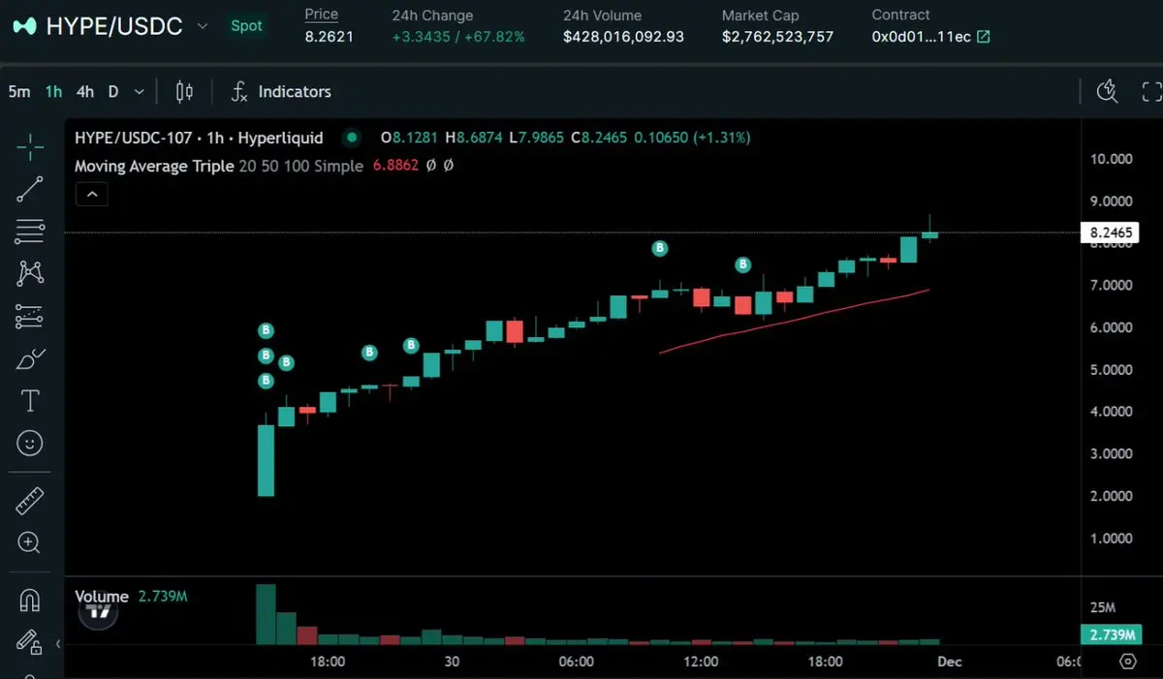Click the Dec date label on time axis

click(x=950, y=662)
